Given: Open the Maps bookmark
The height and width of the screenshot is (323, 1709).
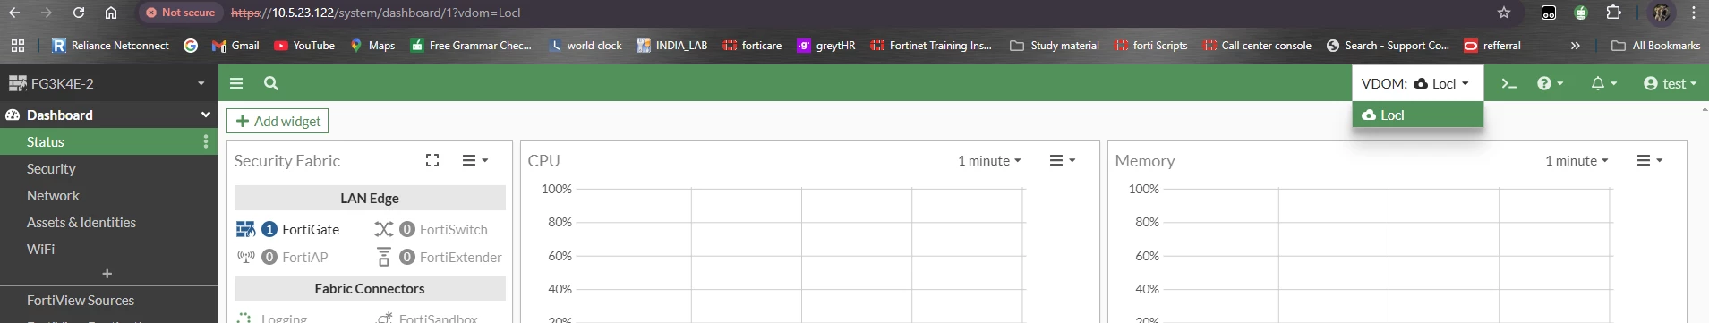Looking at the screenshot, I should coord(372,46).
